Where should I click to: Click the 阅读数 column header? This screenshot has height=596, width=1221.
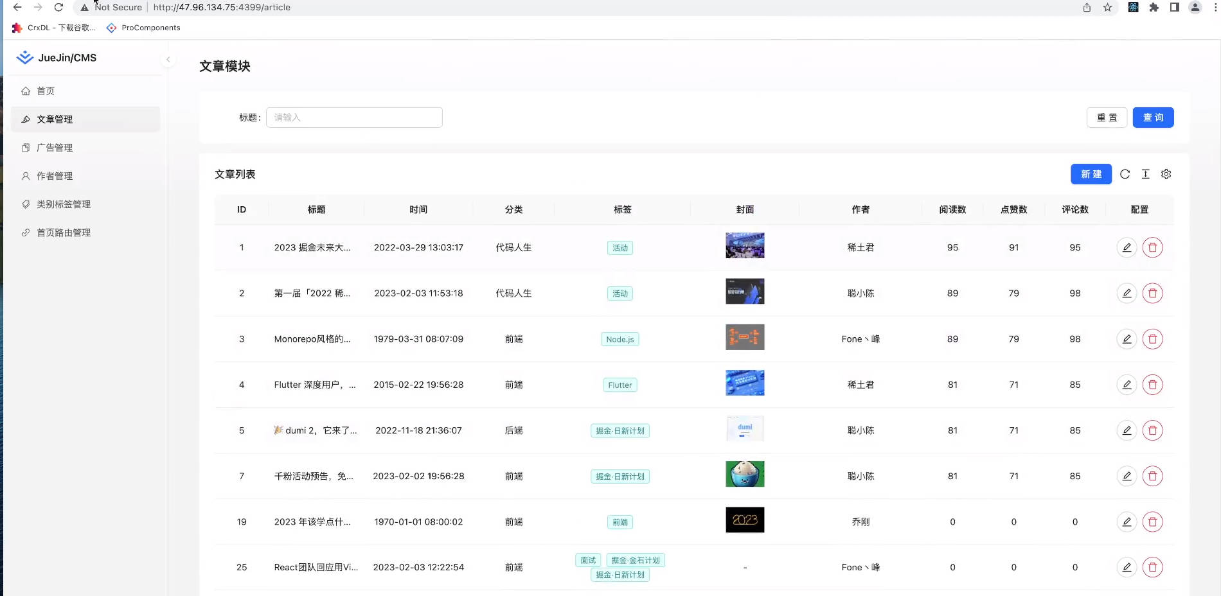coord(952,209)
